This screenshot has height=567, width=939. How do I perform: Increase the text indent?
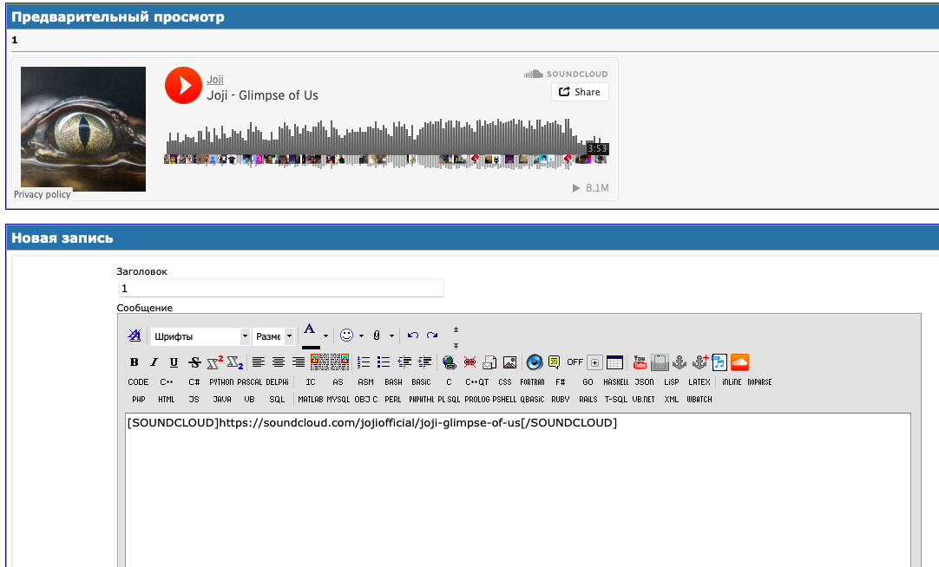(x=424, y=362)
